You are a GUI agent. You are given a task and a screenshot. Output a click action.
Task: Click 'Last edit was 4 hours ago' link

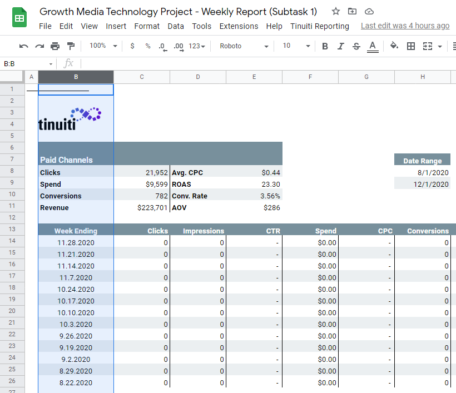pyautogui.click(x=405, y=26)
